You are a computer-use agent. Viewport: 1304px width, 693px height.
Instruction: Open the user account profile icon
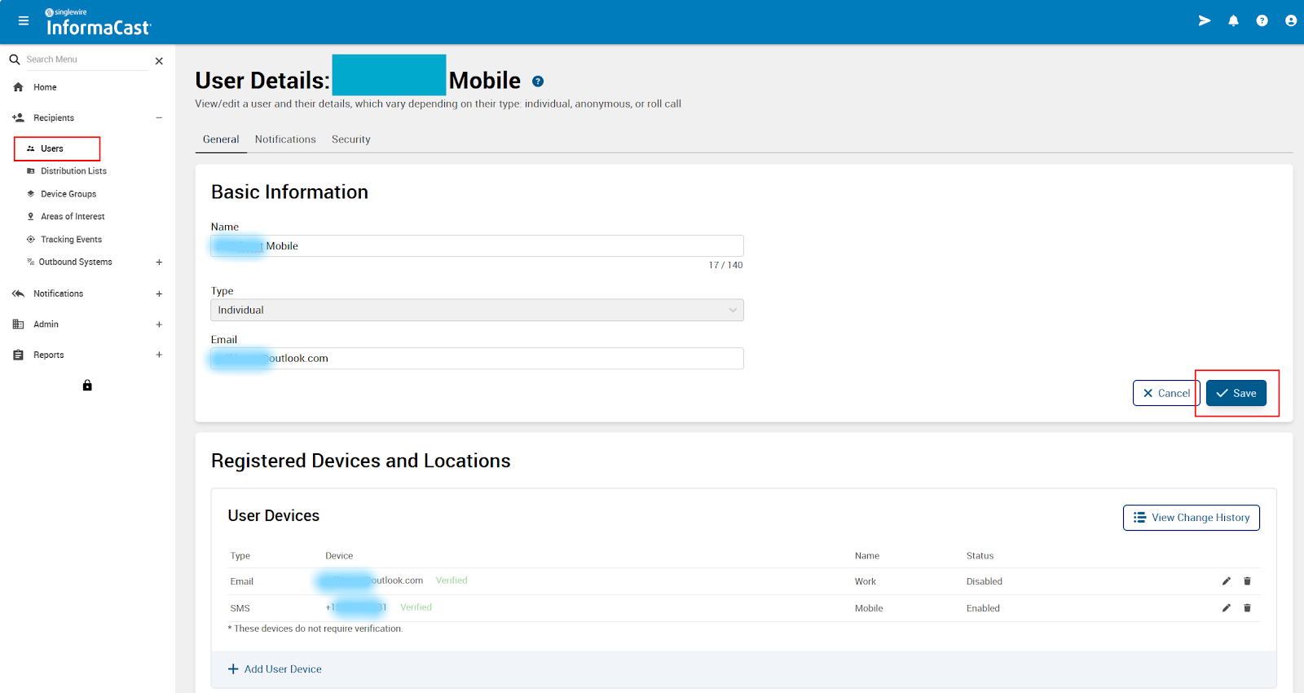tap(1291, 21)
